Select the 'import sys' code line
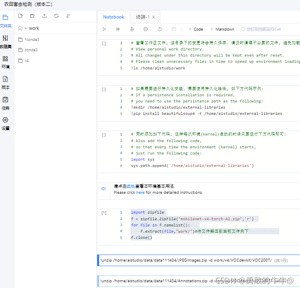Image resolution: width=300 pixels, height=288 pixels. click(143, 159)
